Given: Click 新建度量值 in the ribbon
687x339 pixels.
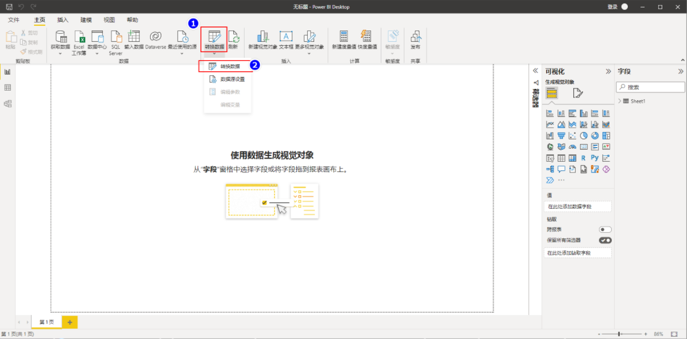Looking at the screenshot, I should (x=344, y=40).
